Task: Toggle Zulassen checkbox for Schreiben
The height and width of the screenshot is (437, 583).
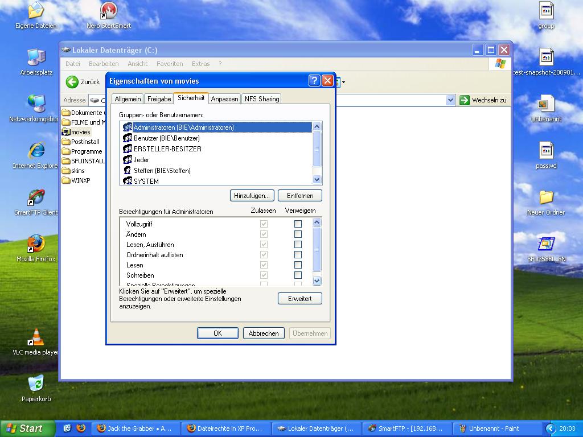Action: point(264,275)
